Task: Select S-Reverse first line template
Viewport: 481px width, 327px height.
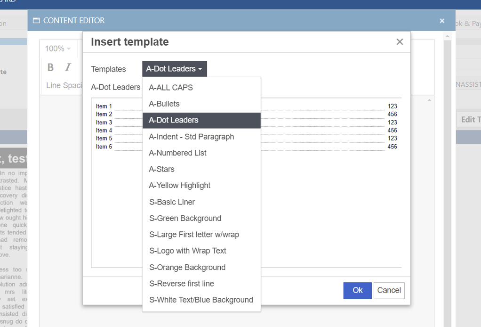Action: 181,284
